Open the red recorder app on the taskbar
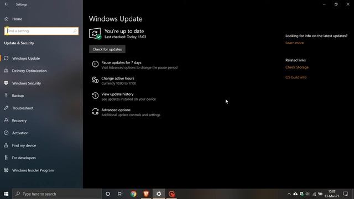This screenshot has height=199, width=354. (171, 194)
